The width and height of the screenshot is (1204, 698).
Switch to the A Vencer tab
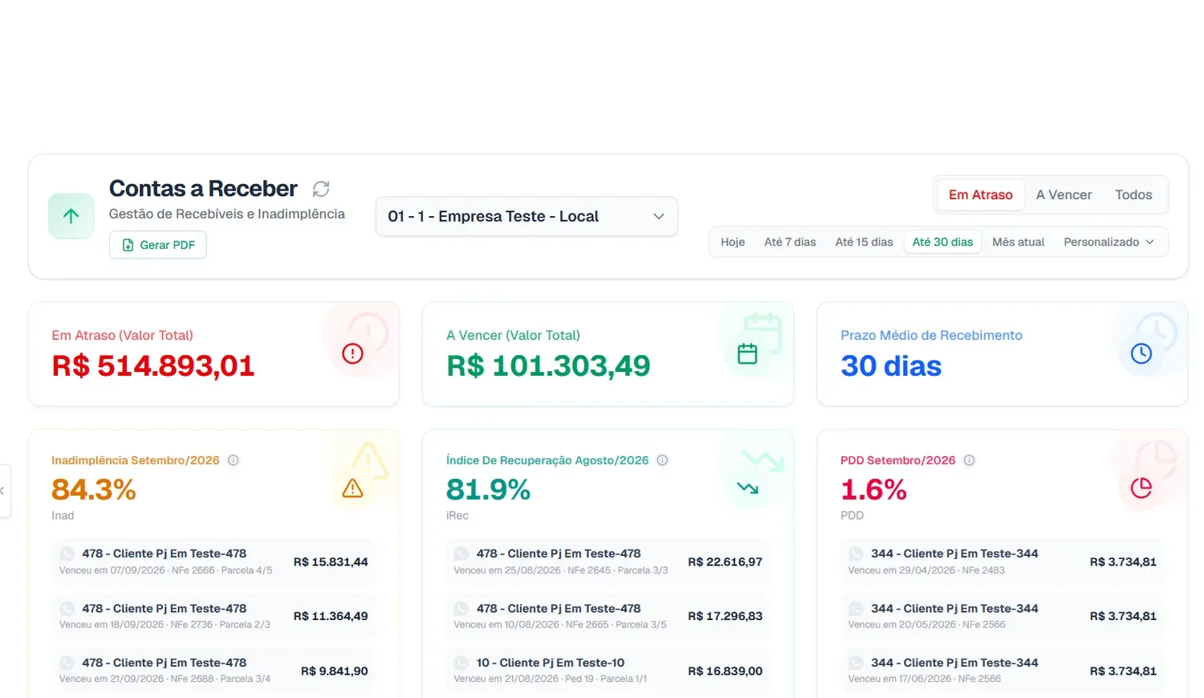tap(1064, 195)
